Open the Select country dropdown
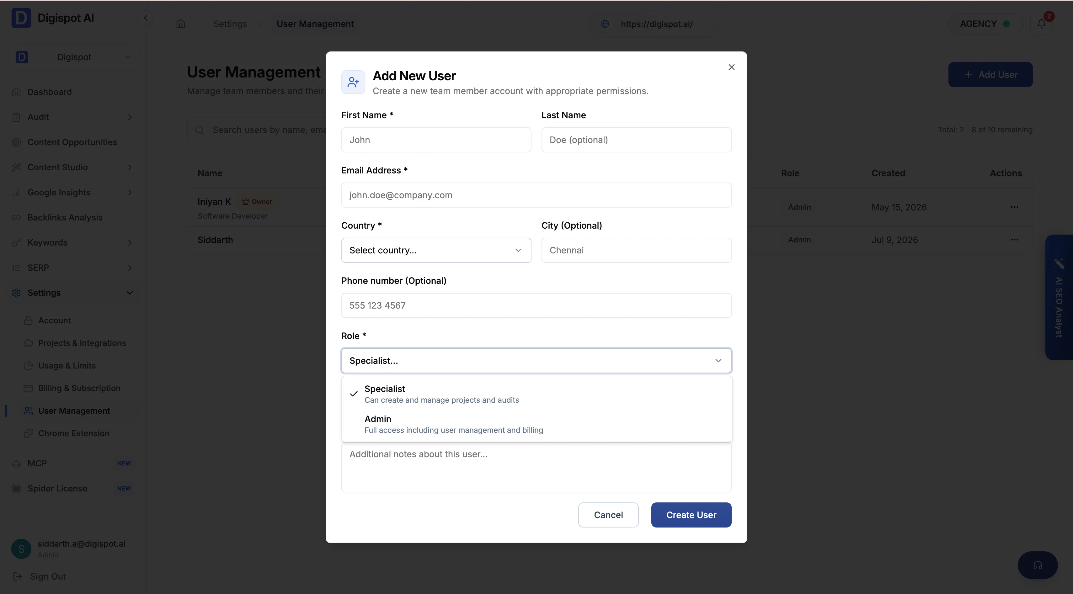The height and width of the screenshot is (594, 1073). pyautogui.click(x=436, y=250)
